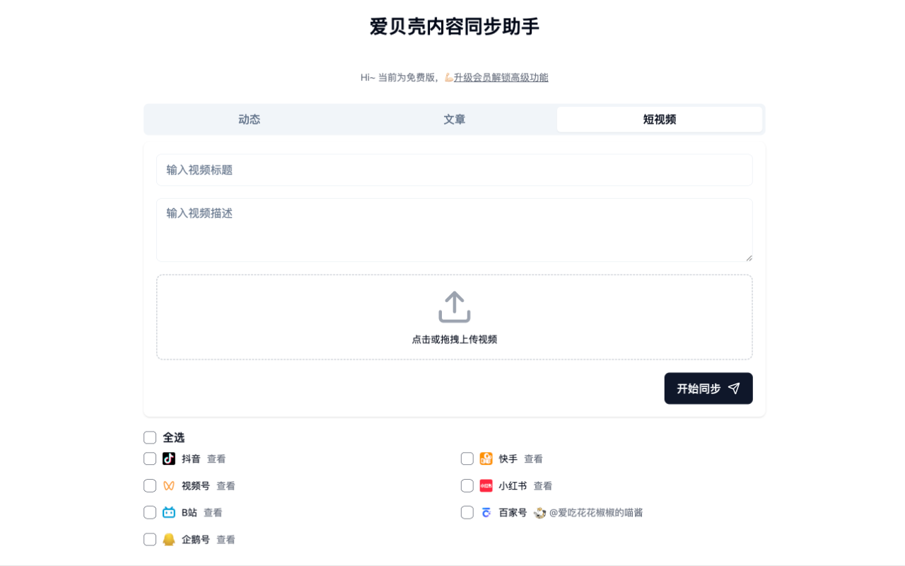Click the Douyin (抖音) platform icon
This screenshot has height=566, width=905.
pyautogui.click(x=168, y=458)
